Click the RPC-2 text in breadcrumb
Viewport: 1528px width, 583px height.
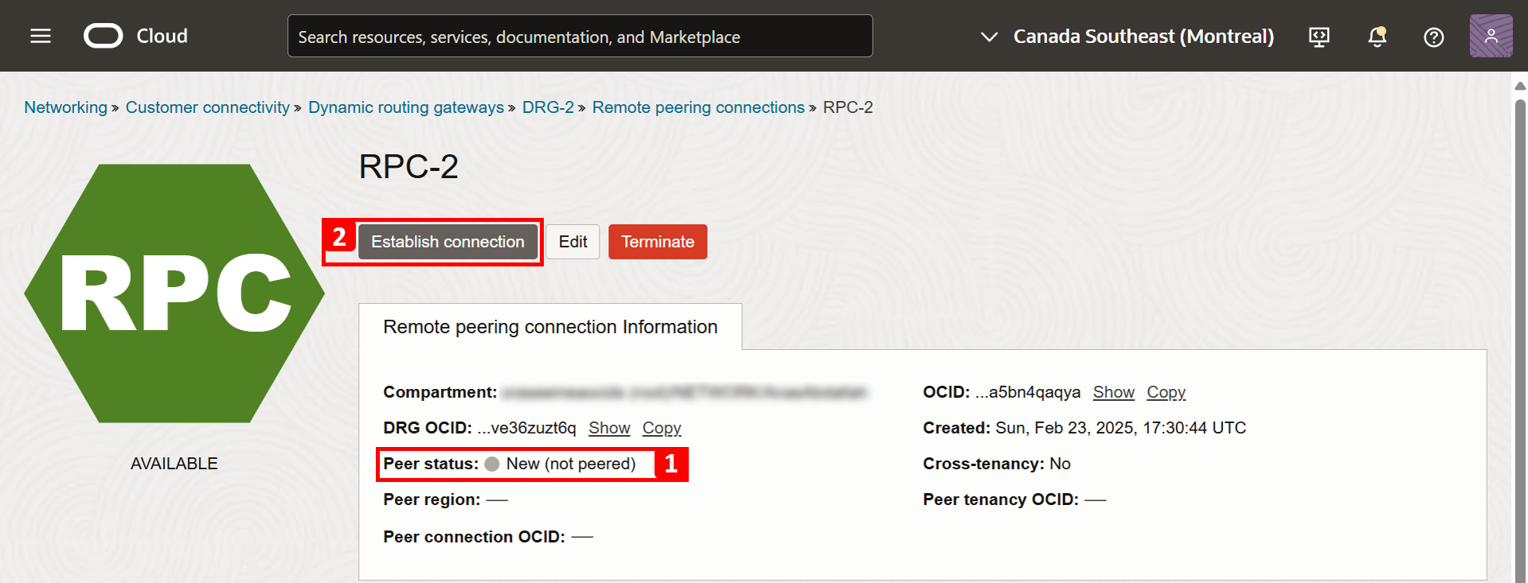848,107
